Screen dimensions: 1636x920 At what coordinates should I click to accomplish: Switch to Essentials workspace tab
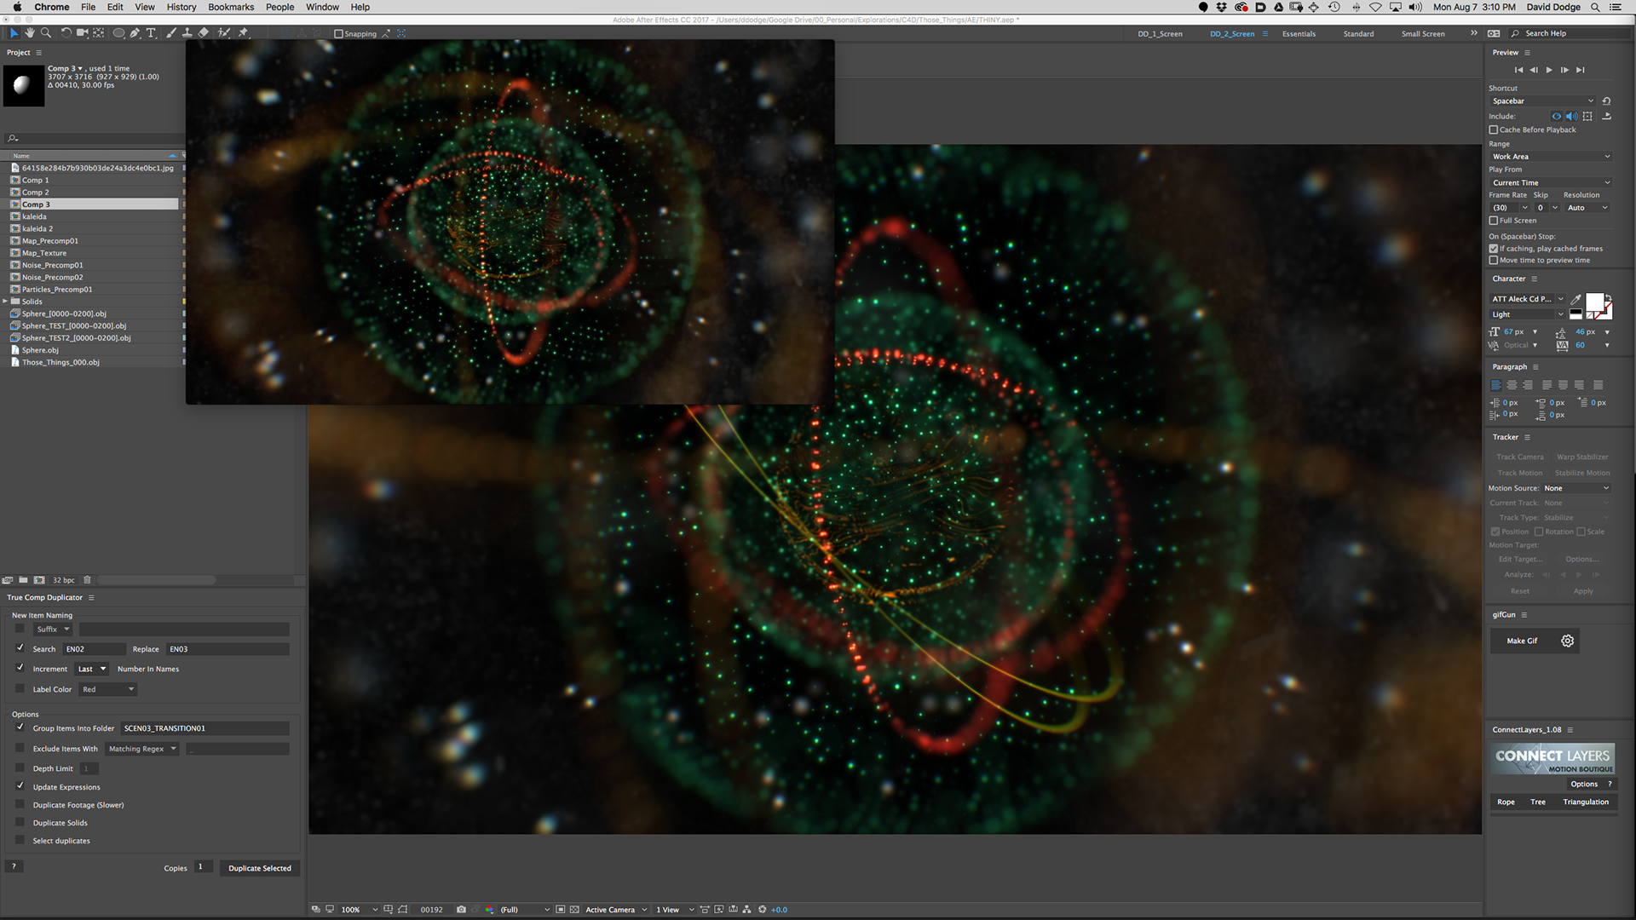click(1299, 34)
